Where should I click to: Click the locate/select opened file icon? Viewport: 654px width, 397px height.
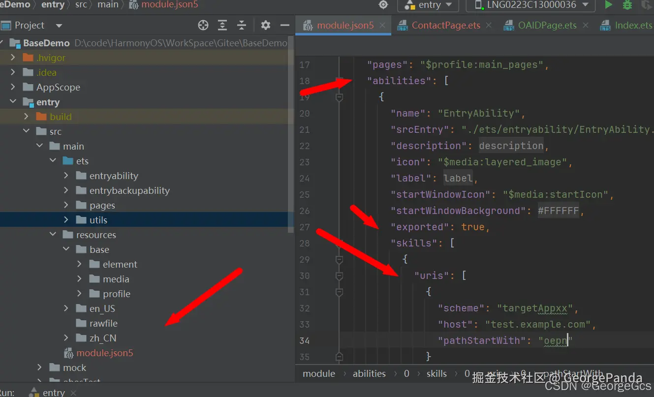tap(203, 25)
